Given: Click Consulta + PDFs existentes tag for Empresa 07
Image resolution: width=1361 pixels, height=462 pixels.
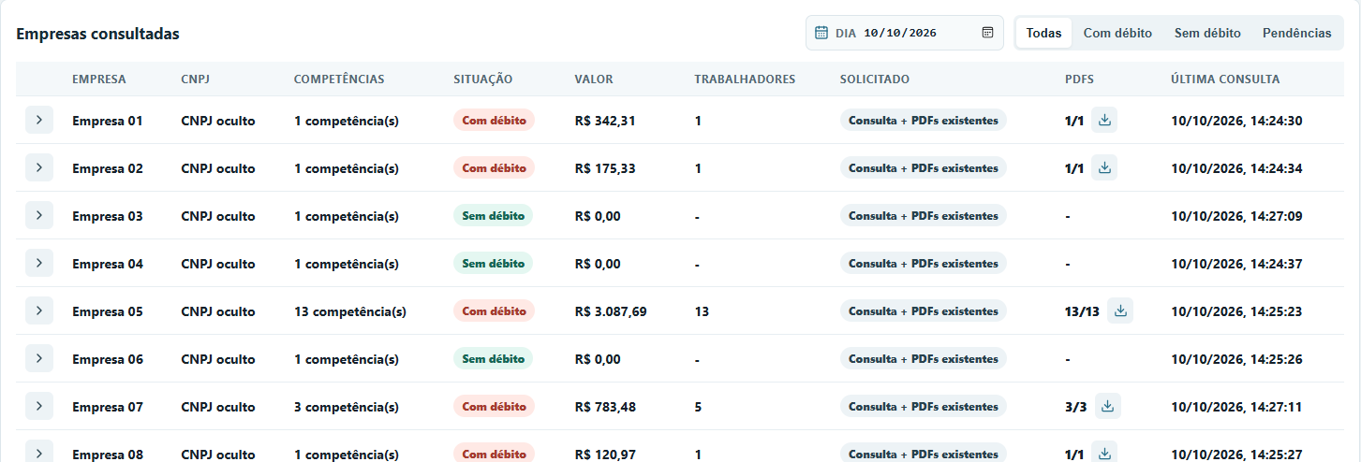Looking at the screenshot, I should pos(924,406).
